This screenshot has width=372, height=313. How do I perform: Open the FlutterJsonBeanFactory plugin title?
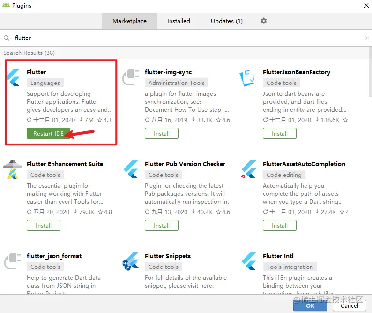pyautogui.click(x=297, y=72)
